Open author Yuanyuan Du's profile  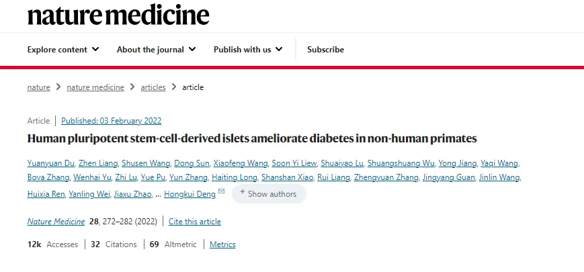[50, 163]
